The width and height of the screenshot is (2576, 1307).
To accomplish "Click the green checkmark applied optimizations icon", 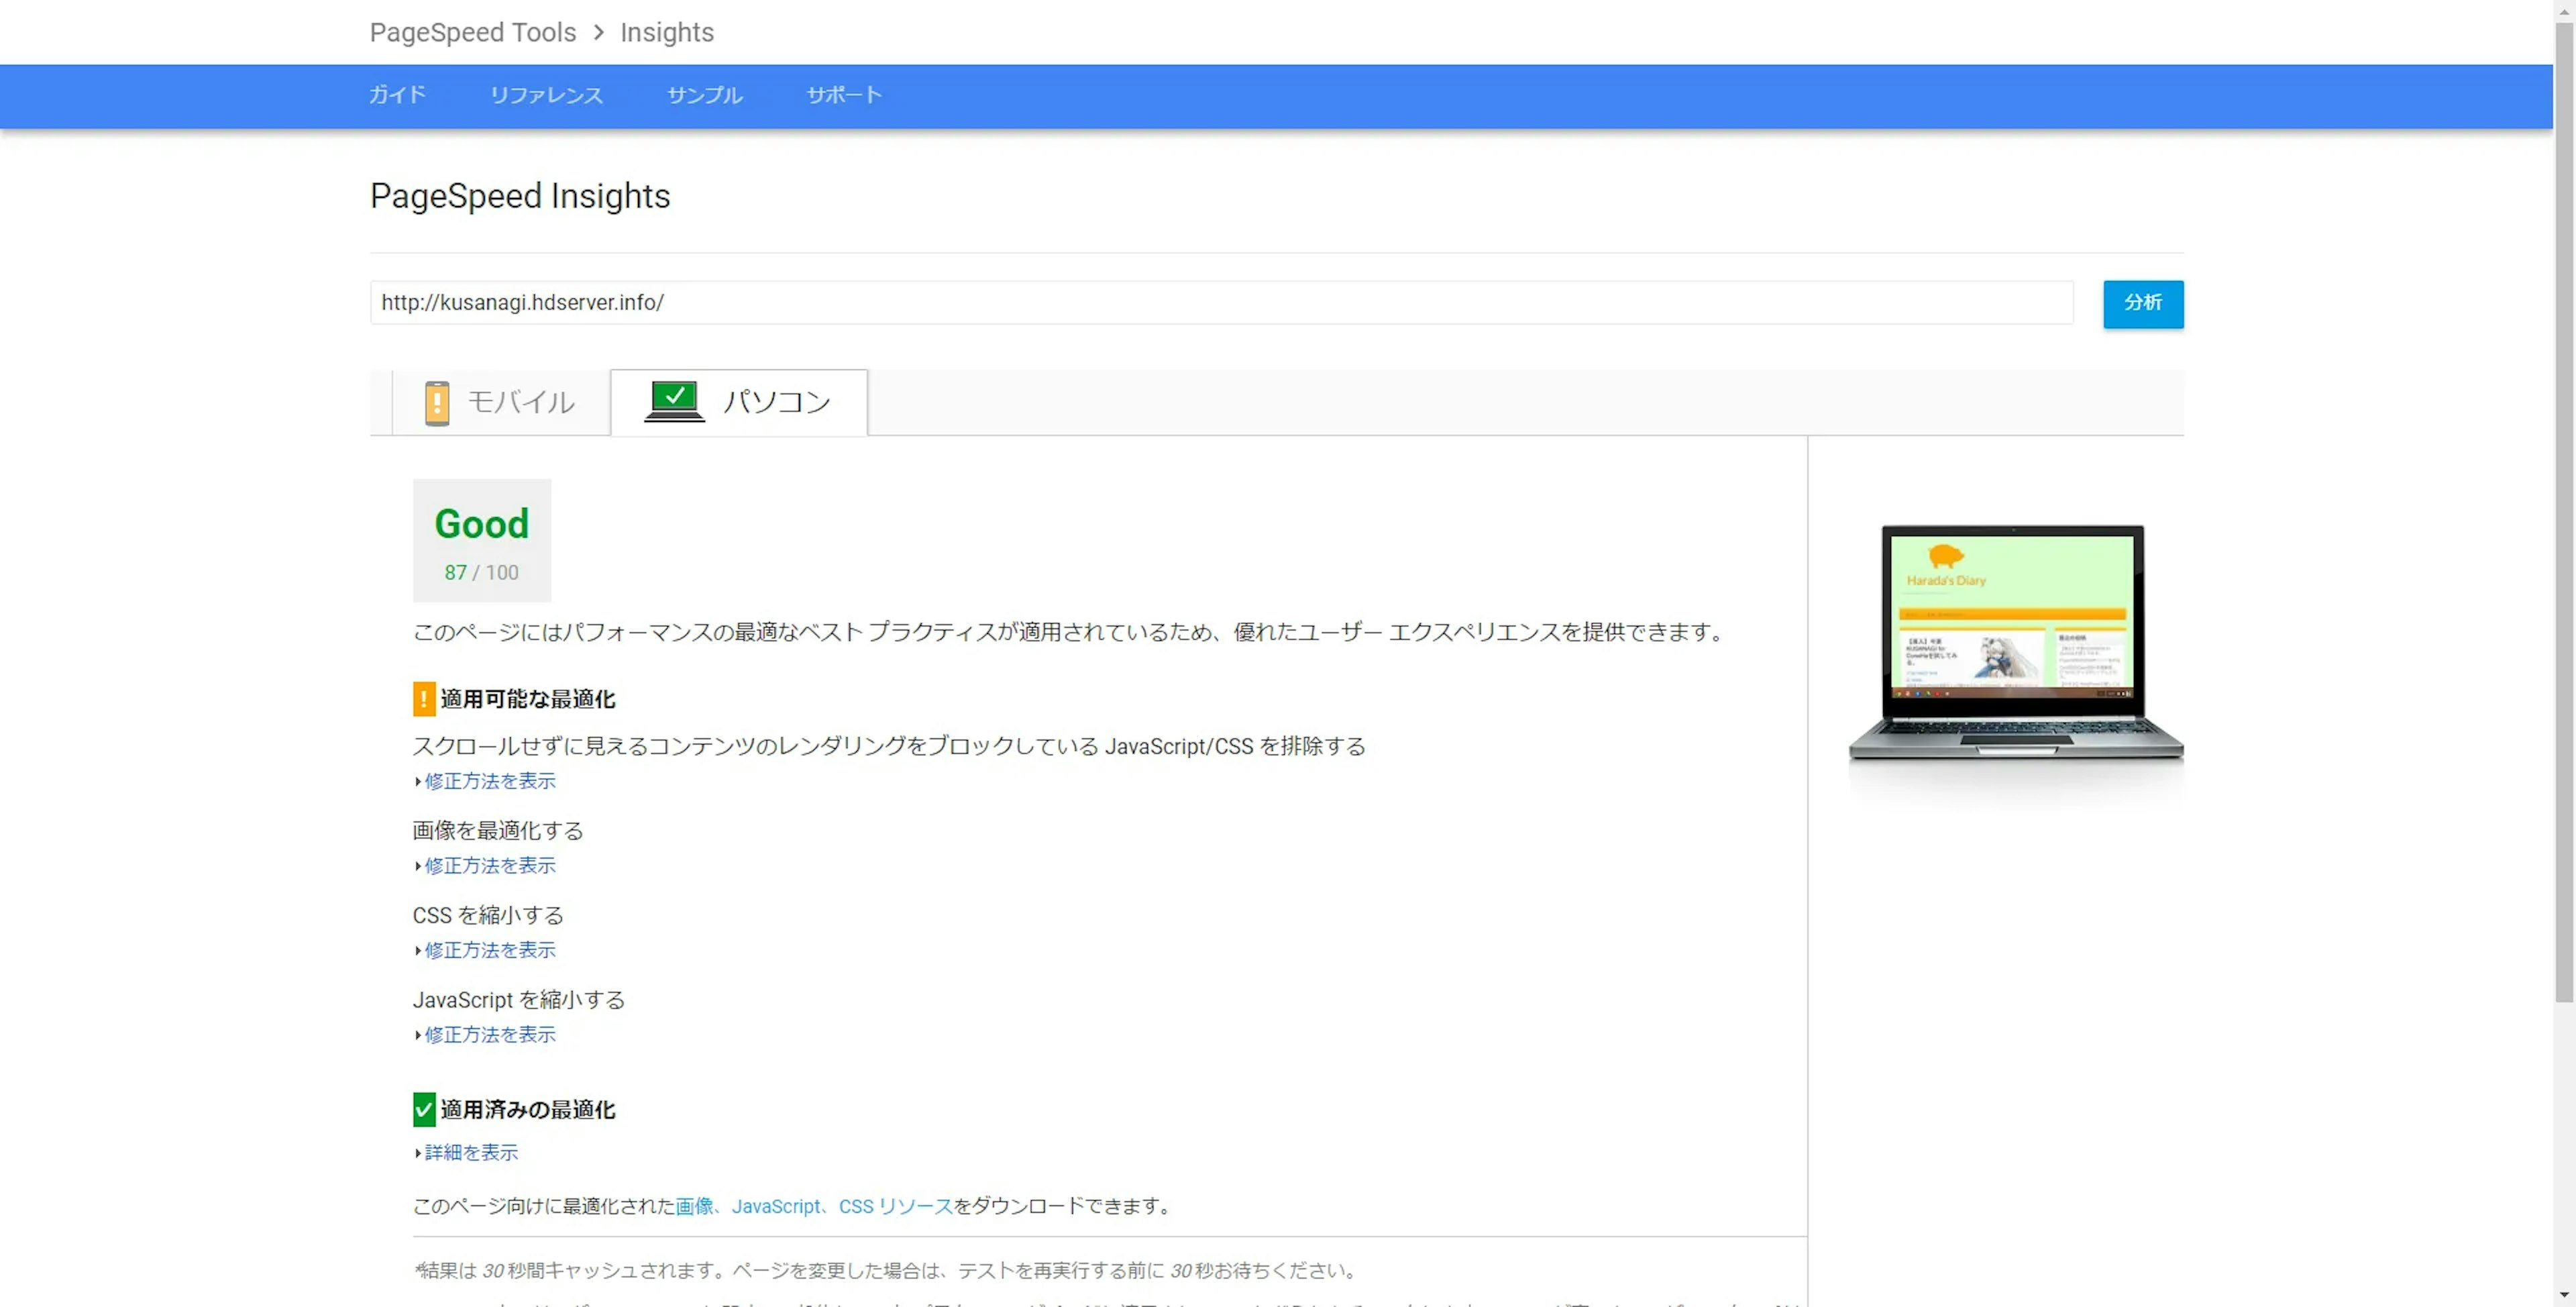I will tap(424, 1109).
